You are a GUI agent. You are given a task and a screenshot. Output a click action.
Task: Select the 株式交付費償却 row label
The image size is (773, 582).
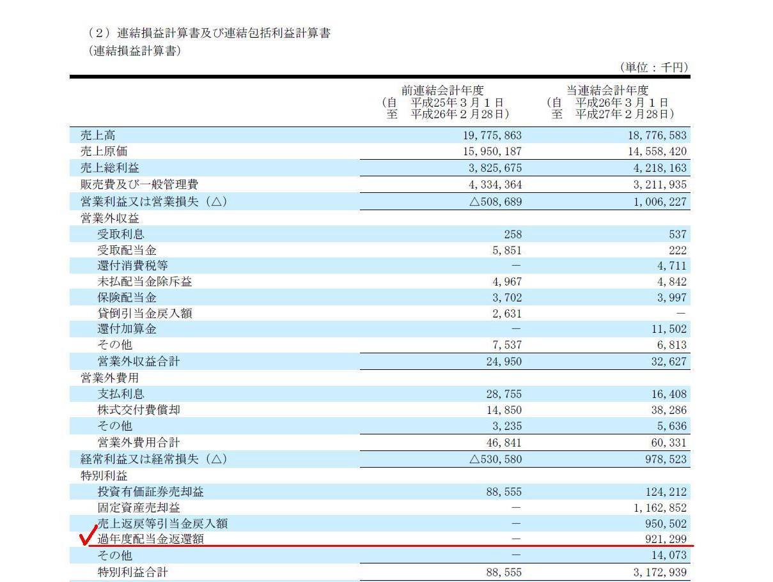(x=139, y=410)
